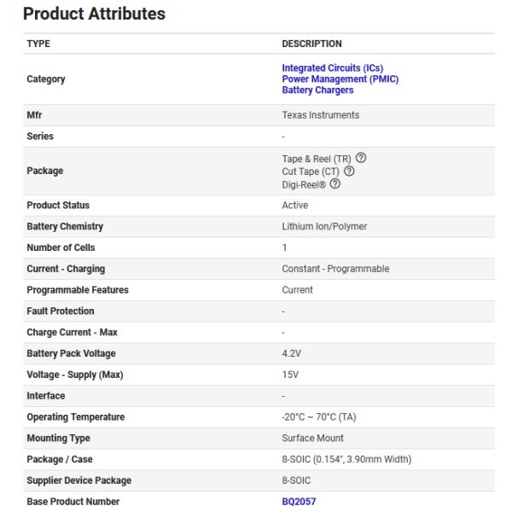
Task: Click the 4.2V battery pack voltage value
Action: pos(291,353)
